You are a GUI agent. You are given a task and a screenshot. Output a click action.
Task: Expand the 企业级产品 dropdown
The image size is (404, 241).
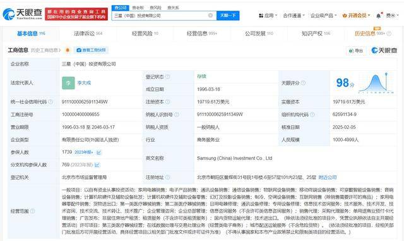[324, 16]
